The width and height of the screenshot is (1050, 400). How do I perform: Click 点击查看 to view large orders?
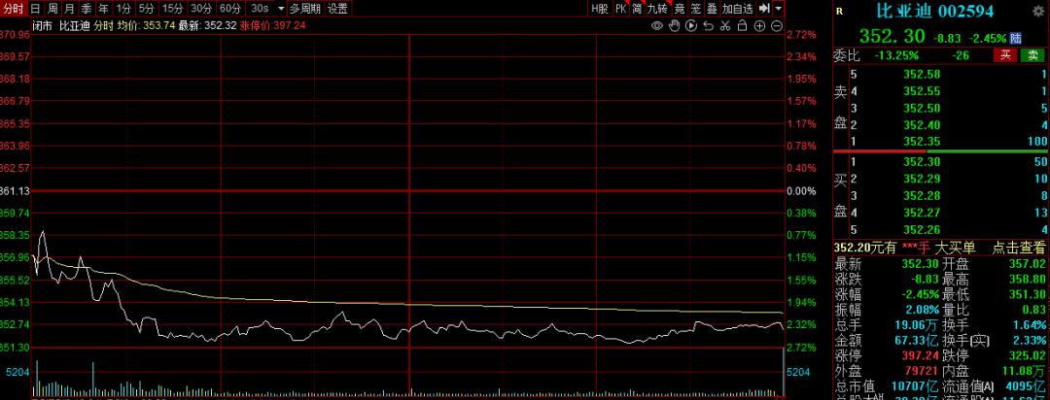[1018, 249]
